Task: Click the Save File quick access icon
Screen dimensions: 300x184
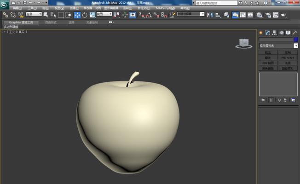Action: [x=25, y=3]
